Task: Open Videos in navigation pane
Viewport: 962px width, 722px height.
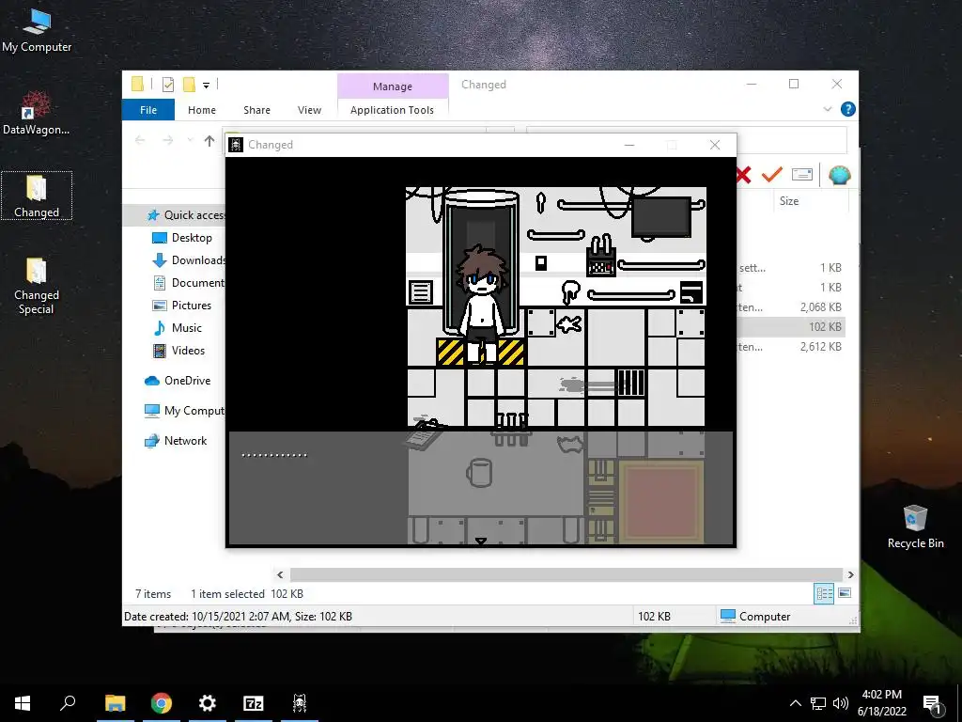Action: coord(178,351)
